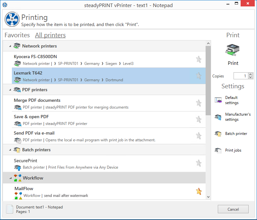Click the SecurePrint batch printer icon

click(18, 167)
